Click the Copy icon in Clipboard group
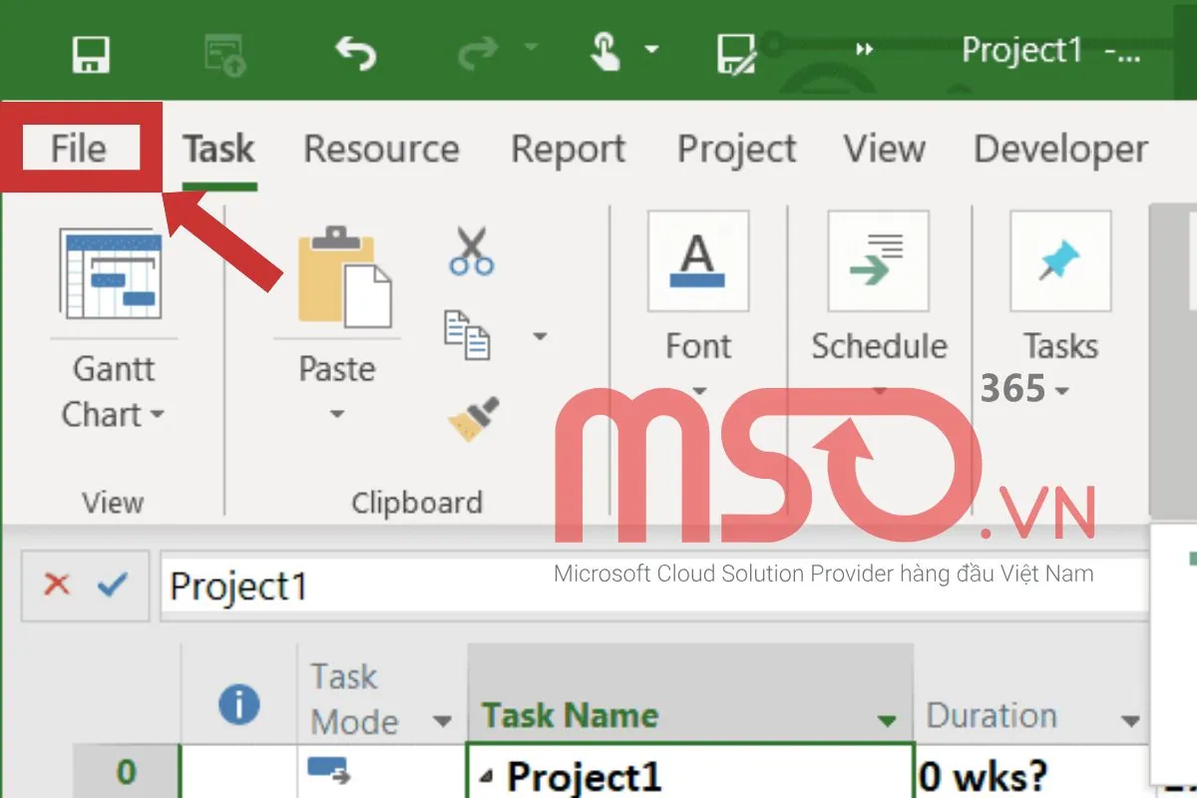The width and height of the screenshot is (1197, 798). (x=466, y=334)
